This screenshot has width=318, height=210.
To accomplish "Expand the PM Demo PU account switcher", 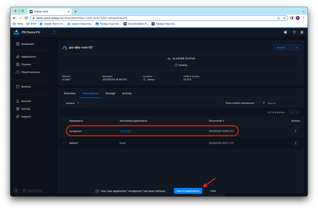I will coord(54,32).
